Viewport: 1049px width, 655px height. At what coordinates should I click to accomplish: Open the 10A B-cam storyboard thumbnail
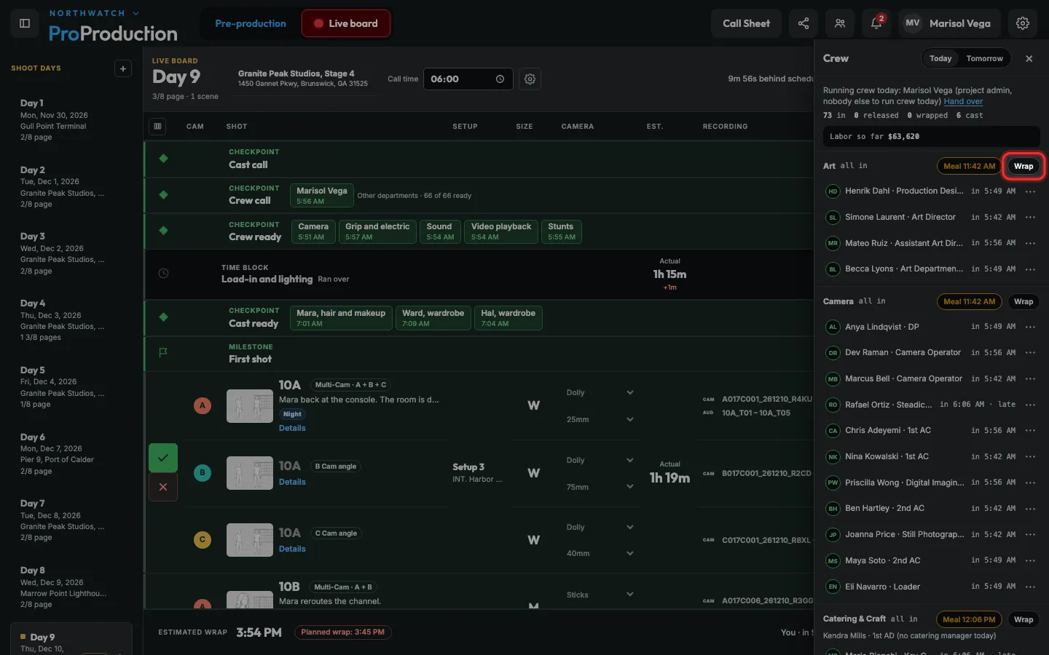[x=250, y=473]
